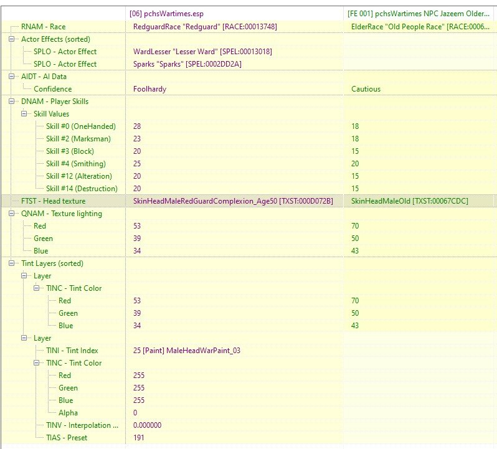Collapse TINC - Tint Color above the Alpha row
Viewport: 497px width, 449px height.
point(37,363)
